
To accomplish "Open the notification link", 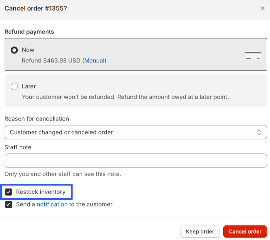I will tap(52, 204).
